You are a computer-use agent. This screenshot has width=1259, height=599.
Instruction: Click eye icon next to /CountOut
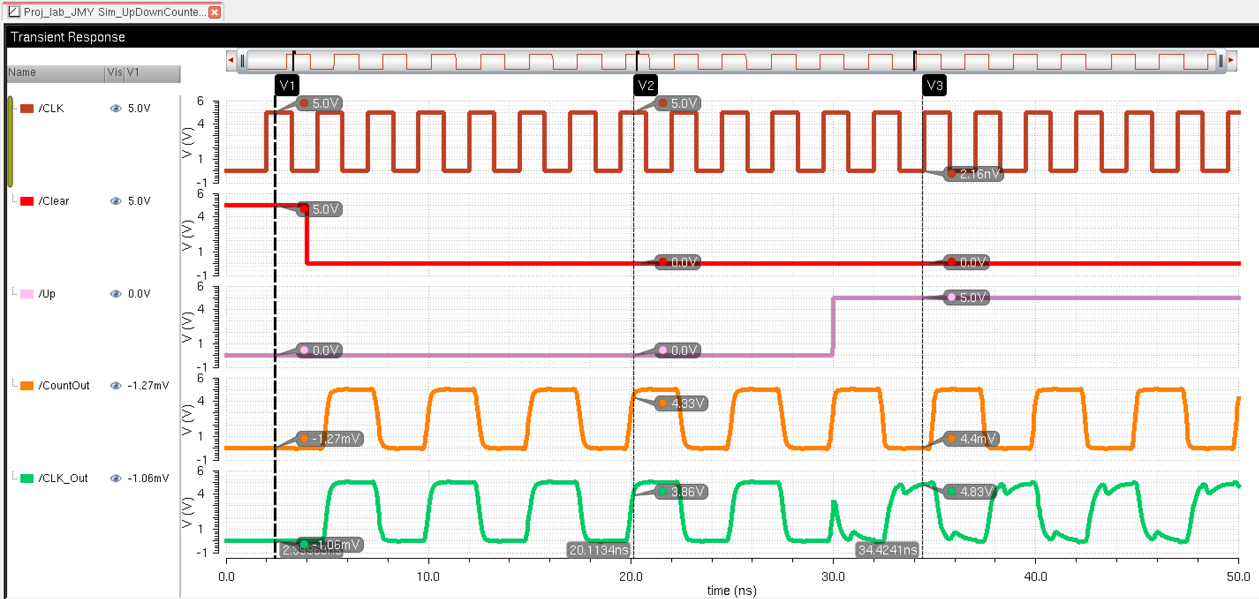[x=116, y=385]
